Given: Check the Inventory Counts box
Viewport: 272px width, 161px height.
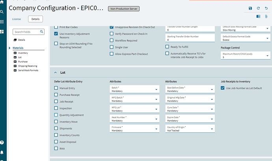Looking at the screenshot, I should click(56, 135).
